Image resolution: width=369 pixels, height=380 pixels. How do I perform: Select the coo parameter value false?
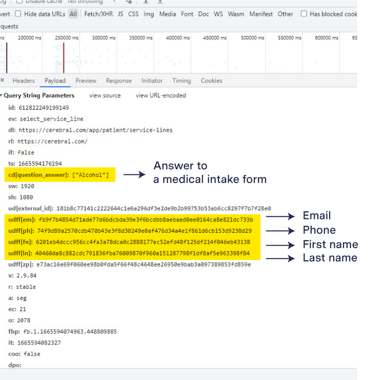point(32,354)
